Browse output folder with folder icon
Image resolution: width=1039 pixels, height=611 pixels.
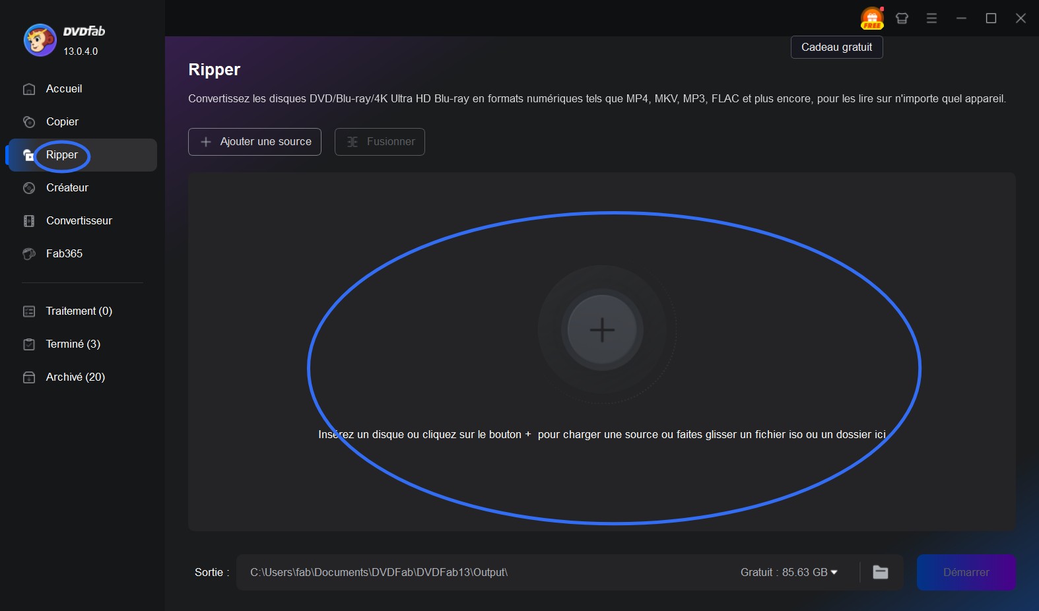click(x=881, y=573)
